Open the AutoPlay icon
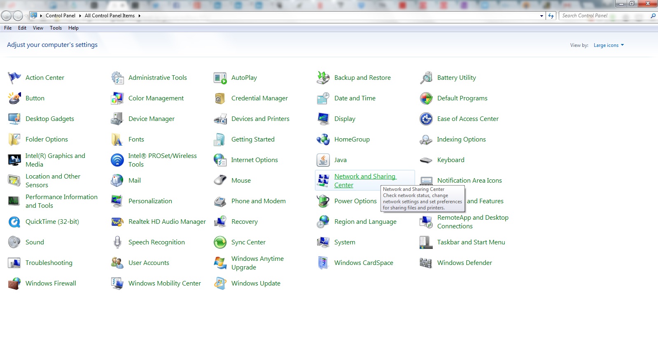This screenshot has width=658, height=353. 220,78
